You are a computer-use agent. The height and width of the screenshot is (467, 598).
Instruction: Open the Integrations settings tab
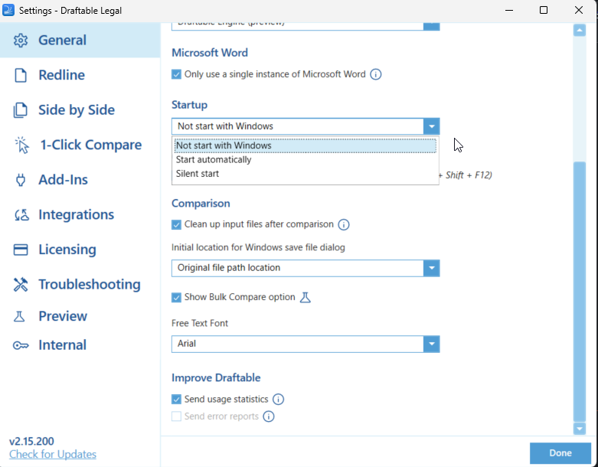[x=80, y=214]
